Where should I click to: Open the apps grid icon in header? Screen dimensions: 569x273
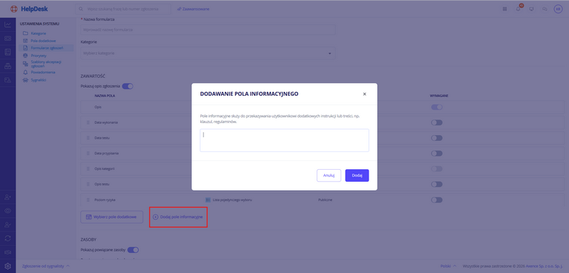[x=504, y=9]
